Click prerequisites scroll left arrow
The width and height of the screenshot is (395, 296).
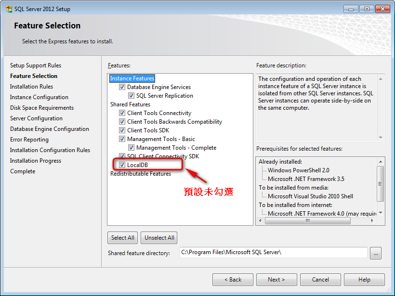pos(260,221)
